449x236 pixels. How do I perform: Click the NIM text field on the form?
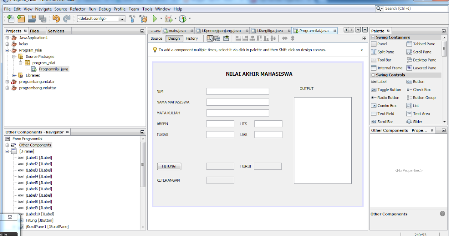click(237, 91)
